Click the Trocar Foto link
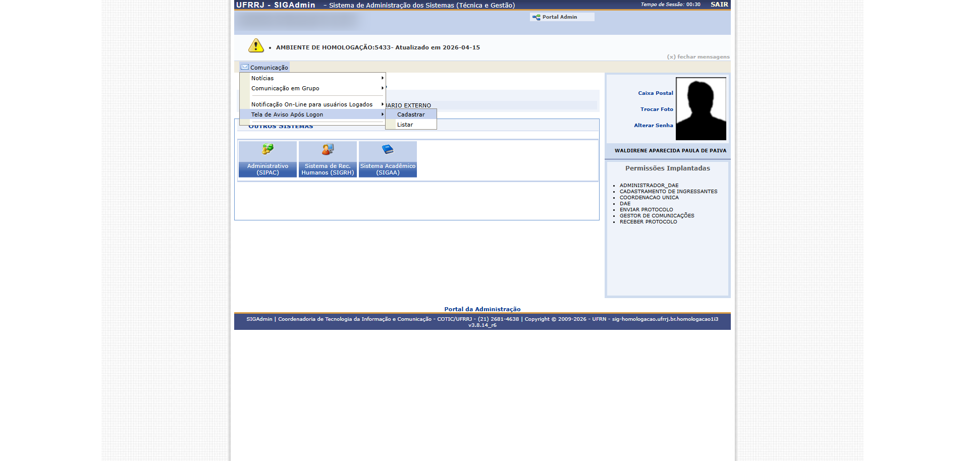 657,109
